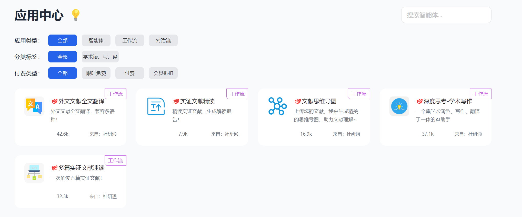Click the 分类标签: row label
522x217 pixels.
tap(27, 57)
